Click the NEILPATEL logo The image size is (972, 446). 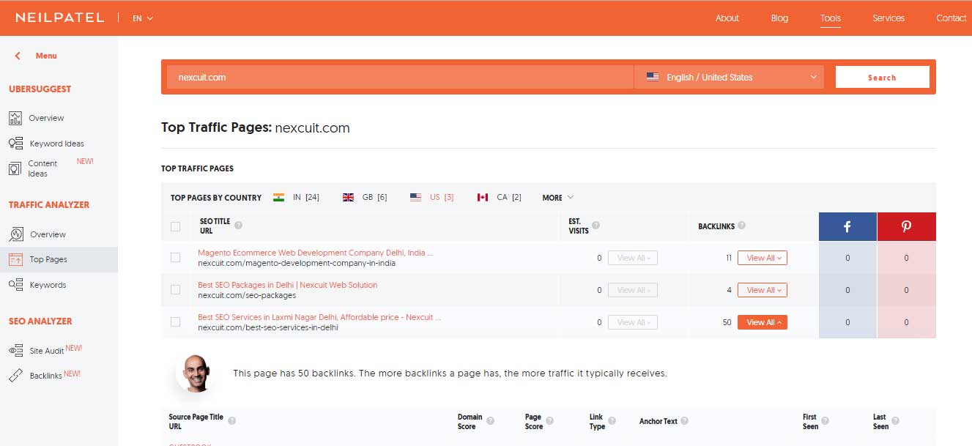pos(59,18)
